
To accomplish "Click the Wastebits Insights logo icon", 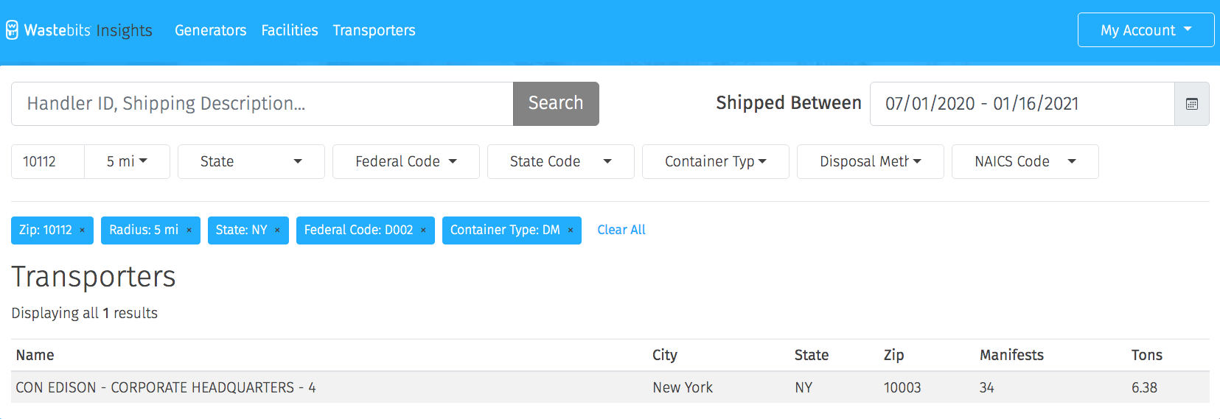I will click(x=12, y=30).
